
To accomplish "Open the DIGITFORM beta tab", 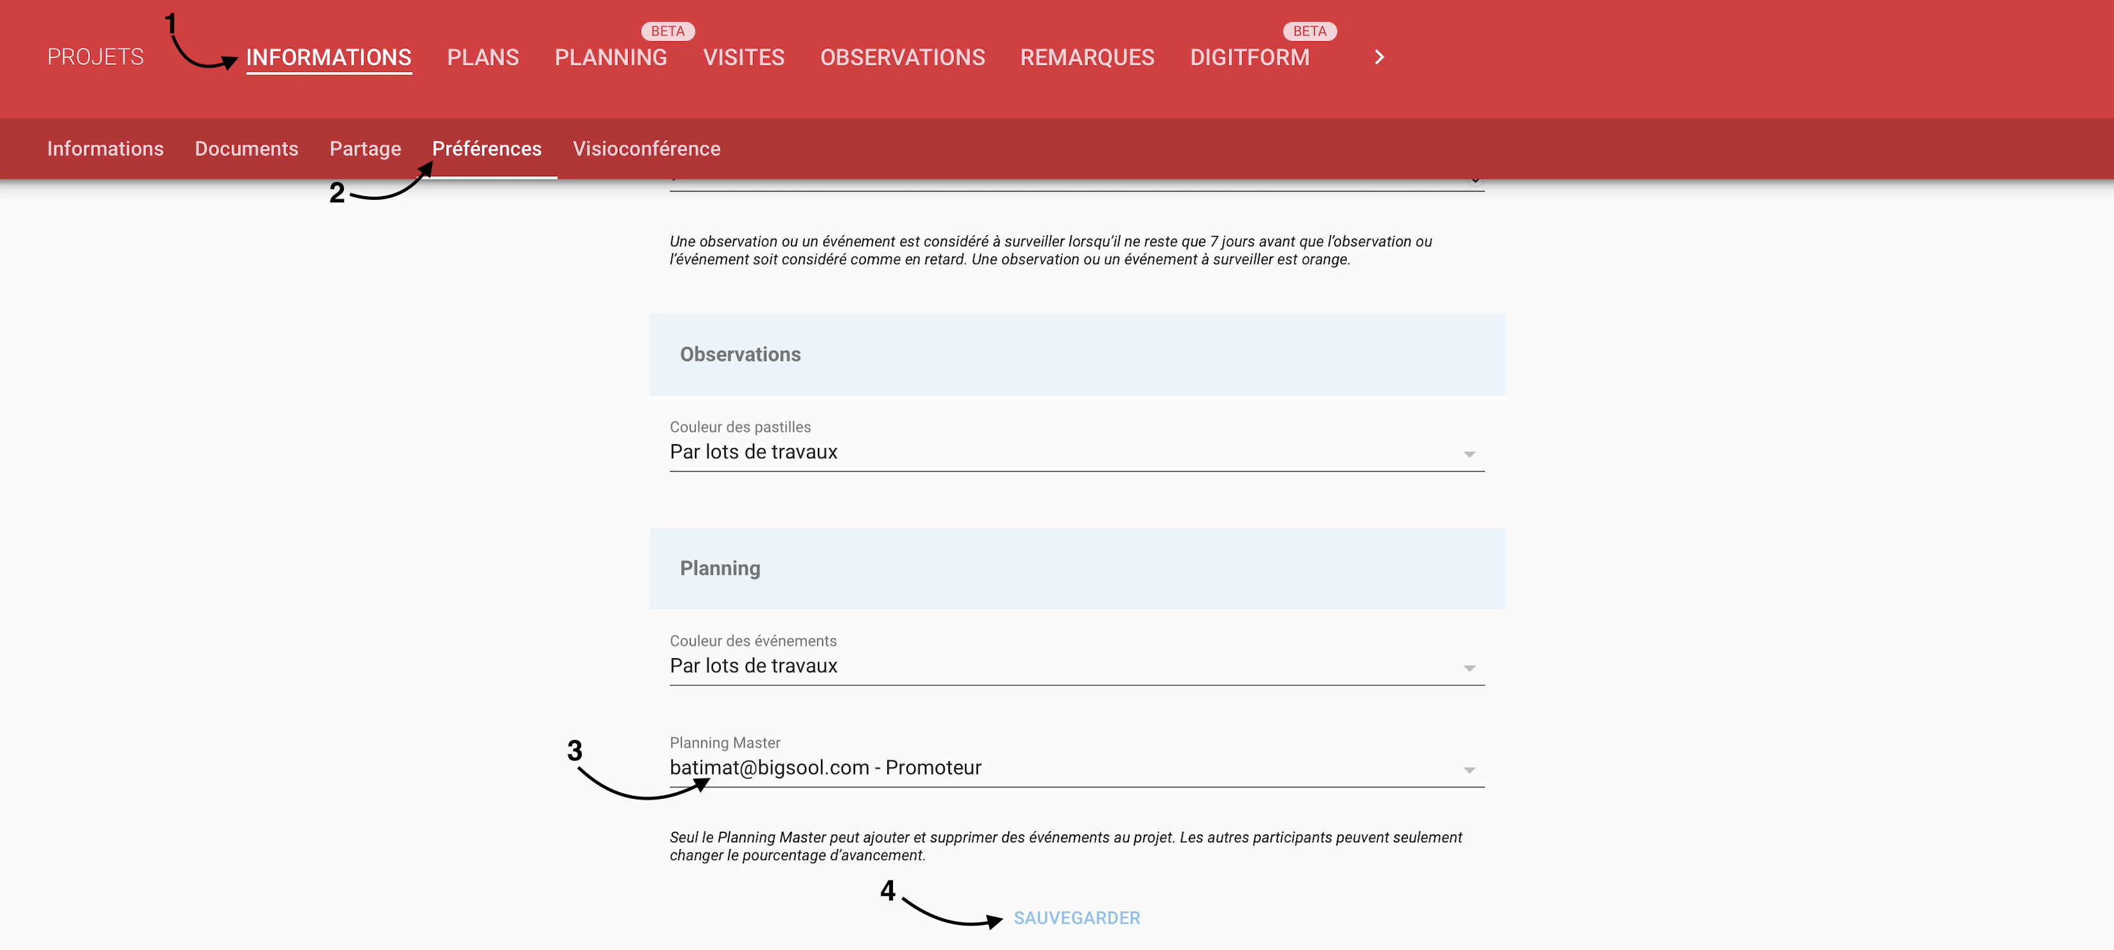I will coord(1249,57).
